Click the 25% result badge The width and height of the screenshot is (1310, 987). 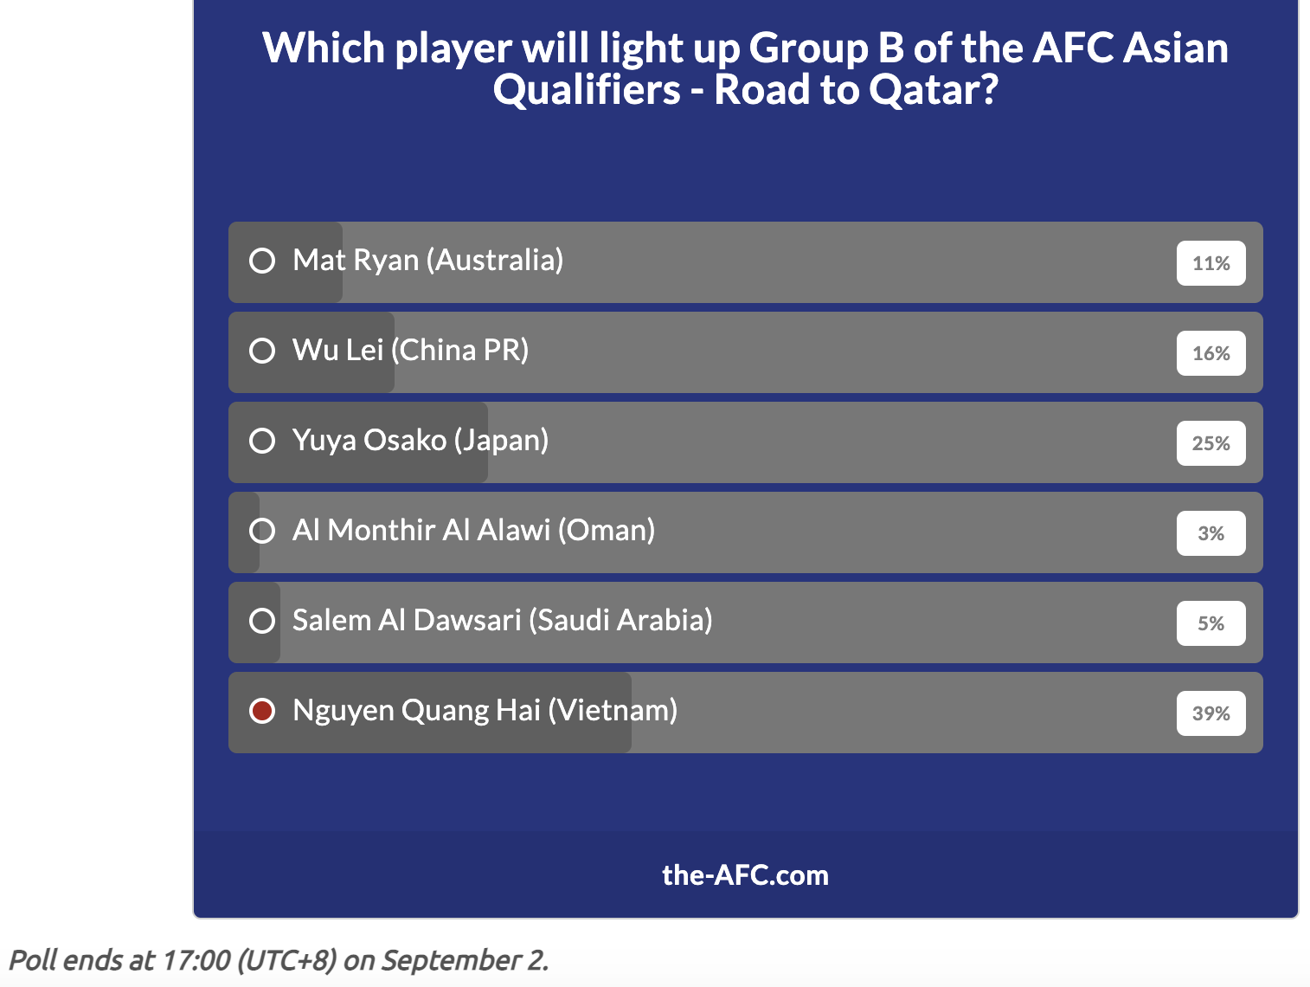[1210, 443]
